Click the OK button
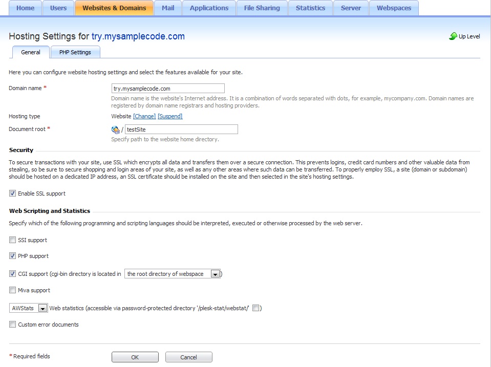Viewport: 491px width, 367px height. point(135,357)
